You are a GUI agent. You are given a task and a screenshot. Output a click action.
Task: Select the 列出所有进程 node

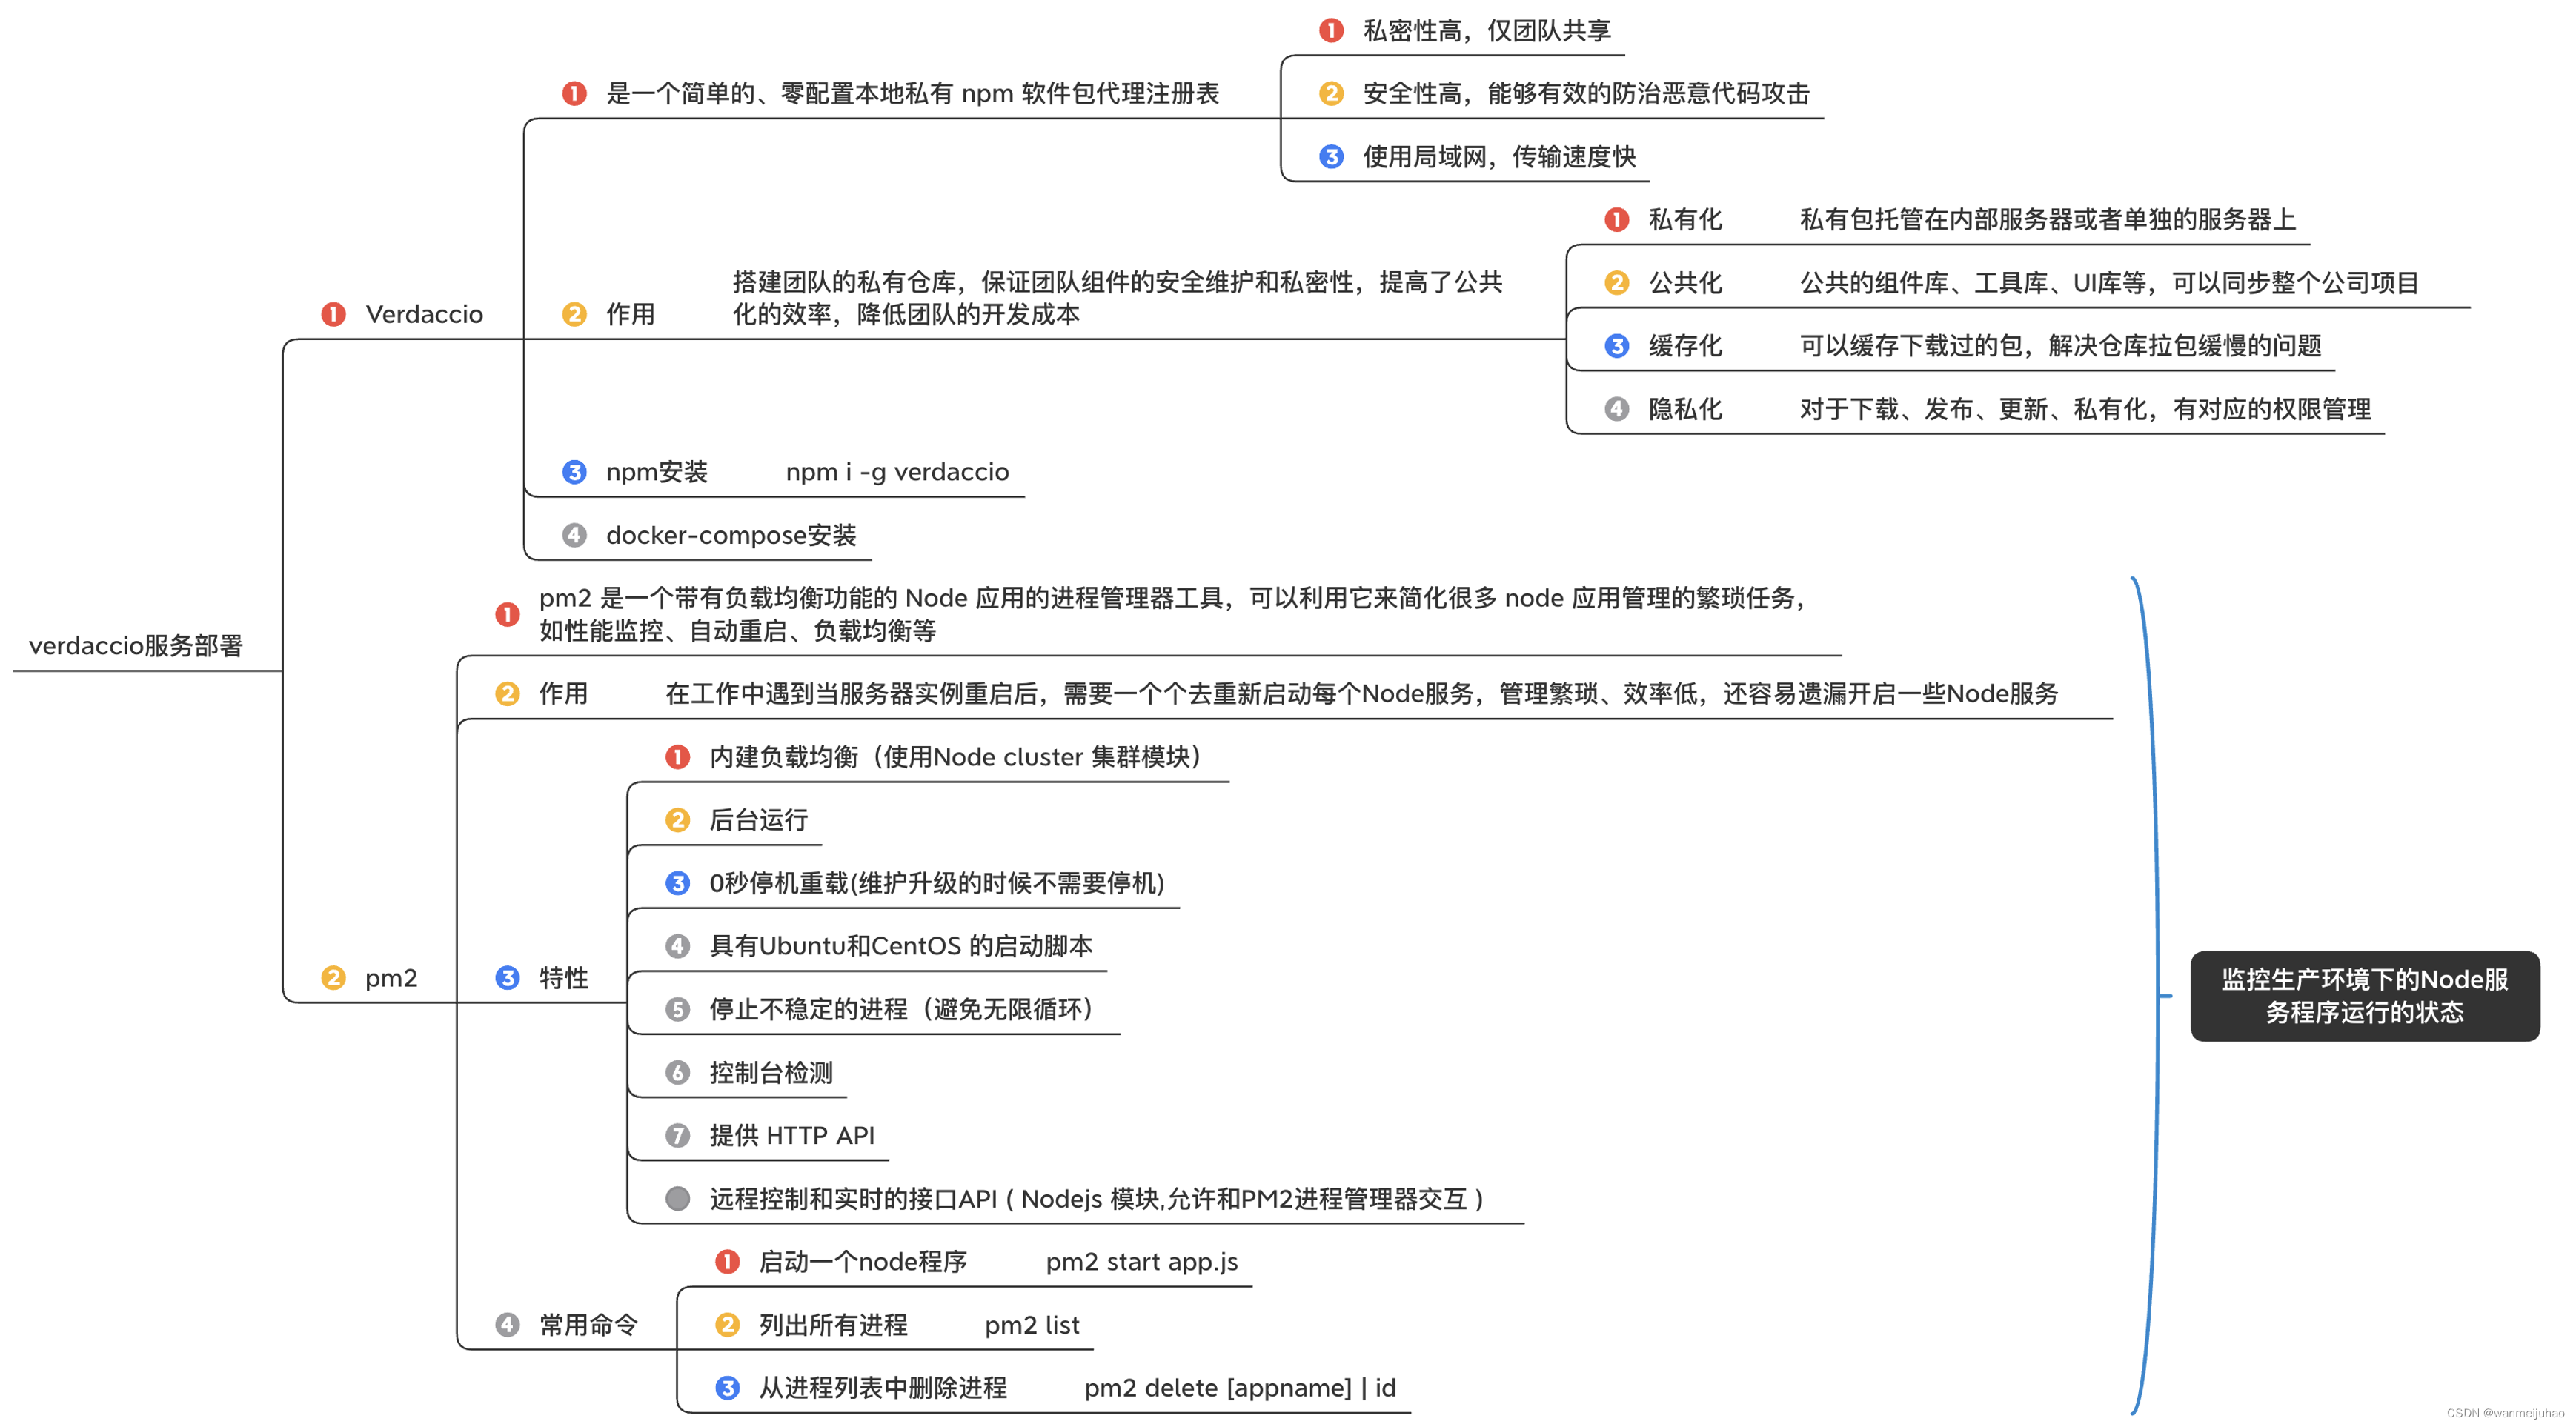[x=833, y=1325]
